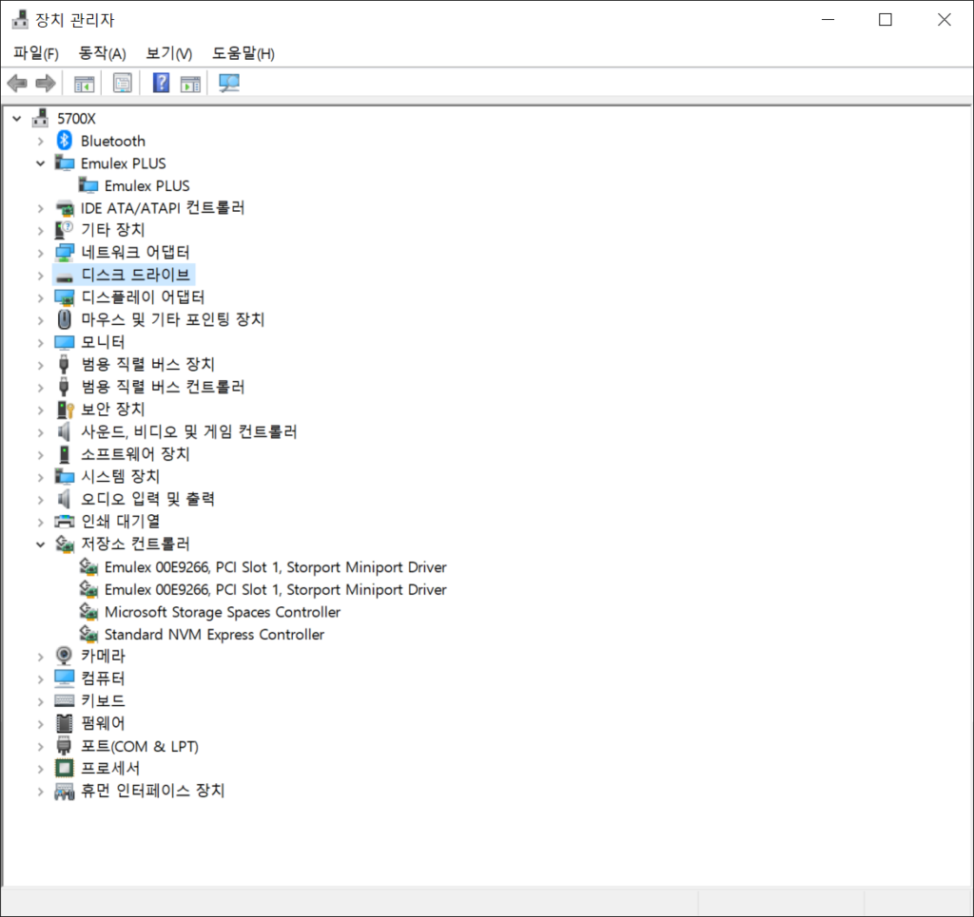Click the printer icon beside 인쇄 대기열
The width and height of the screenshot is (974, 917).
point(65,521)
